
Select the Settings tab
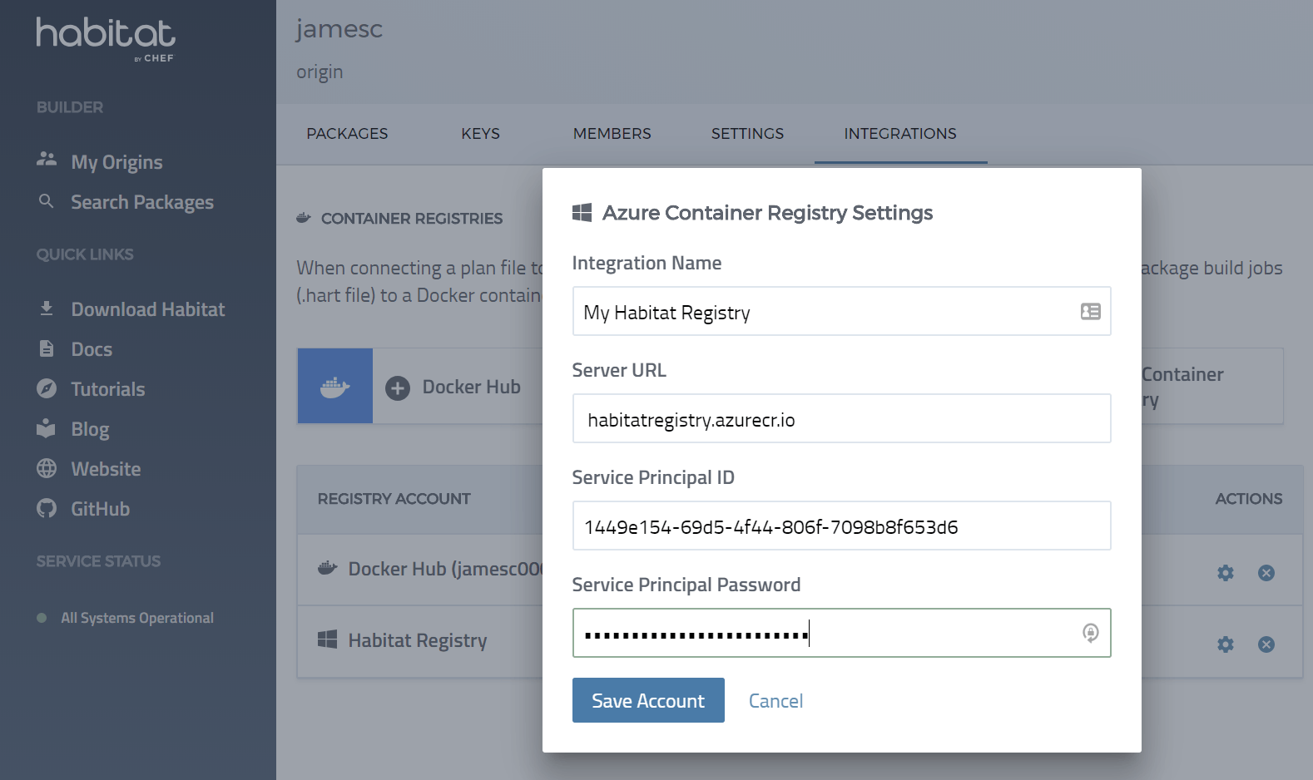click(747, 134)
